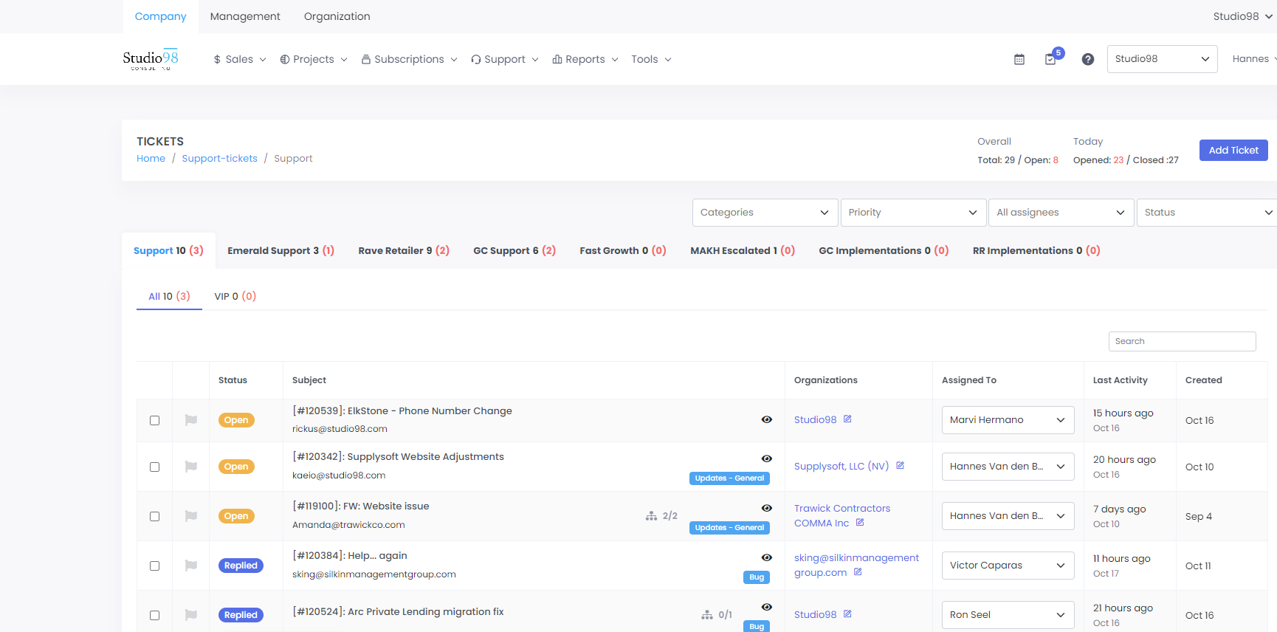Click the Studio98 logo

[151, 59]
